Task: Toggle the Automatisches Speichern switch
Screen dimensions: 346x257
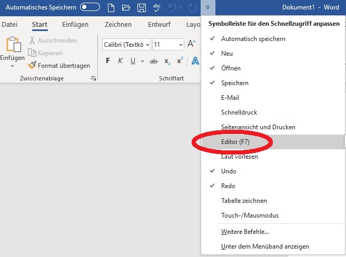Action: (90, 7)
